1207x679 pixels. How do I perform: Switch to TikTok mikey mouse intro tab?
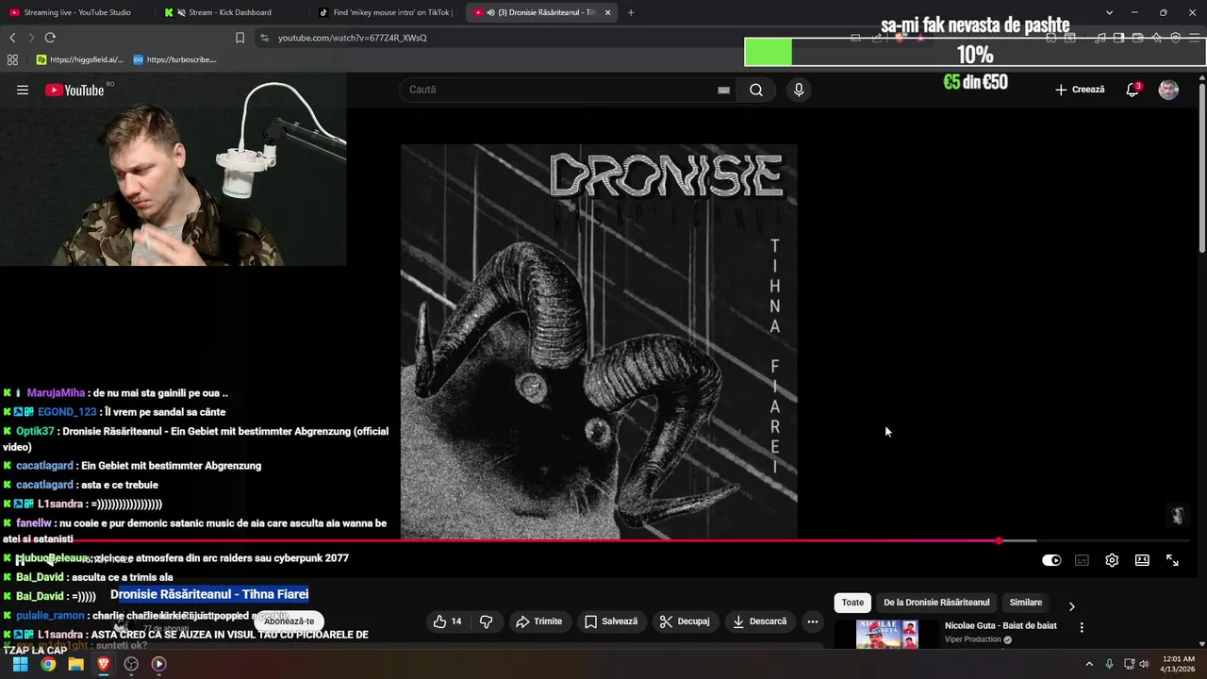click(387, 12)
